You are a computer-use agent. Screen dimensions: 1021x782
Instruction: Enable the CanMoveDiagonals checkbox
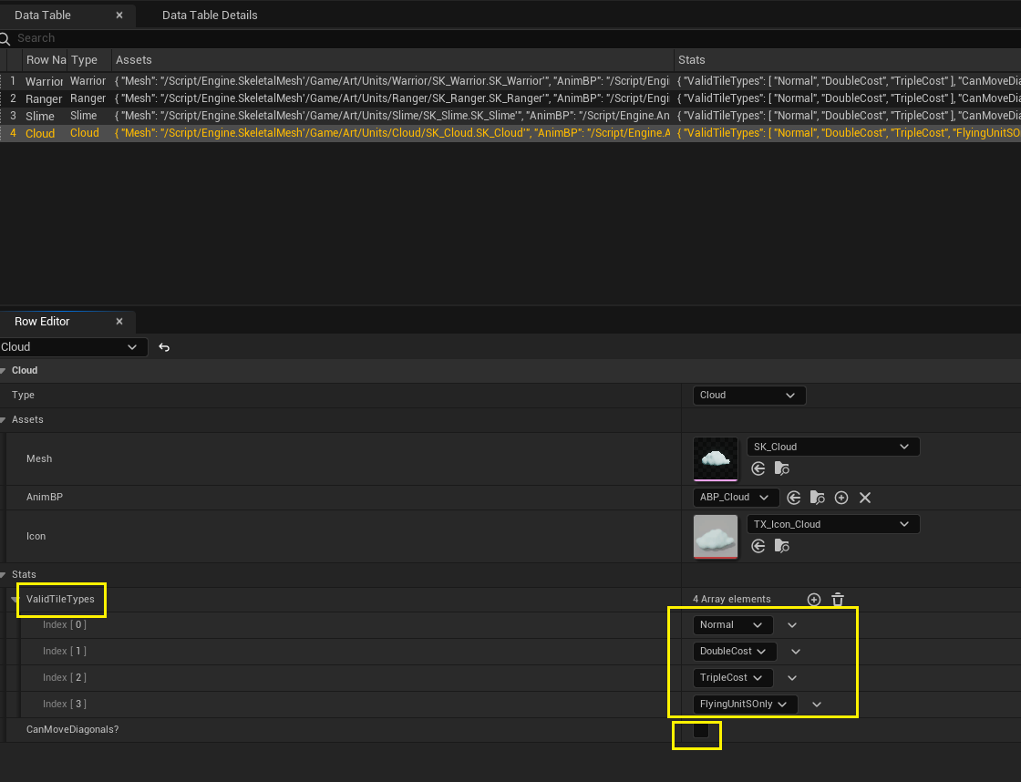pyautogui.click(x=701, y=730)
